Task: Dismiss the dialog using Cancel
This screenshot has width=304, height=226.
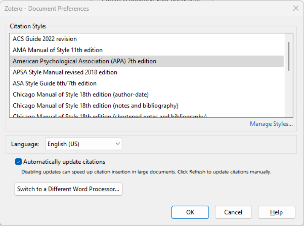Action: [233, 212]
